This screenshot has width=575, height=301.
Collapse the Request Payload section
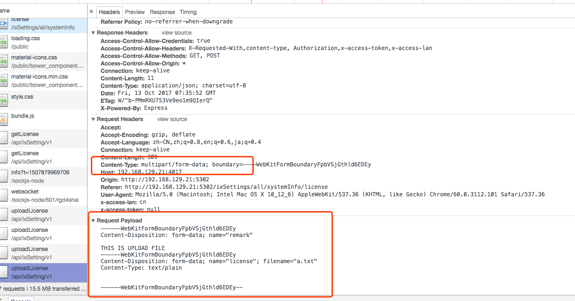[x=93, y=220]
